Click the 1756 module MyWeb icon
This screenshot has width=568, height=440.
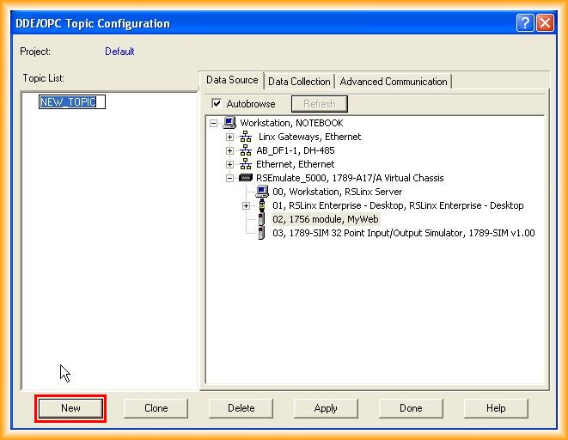coord(262,219)
